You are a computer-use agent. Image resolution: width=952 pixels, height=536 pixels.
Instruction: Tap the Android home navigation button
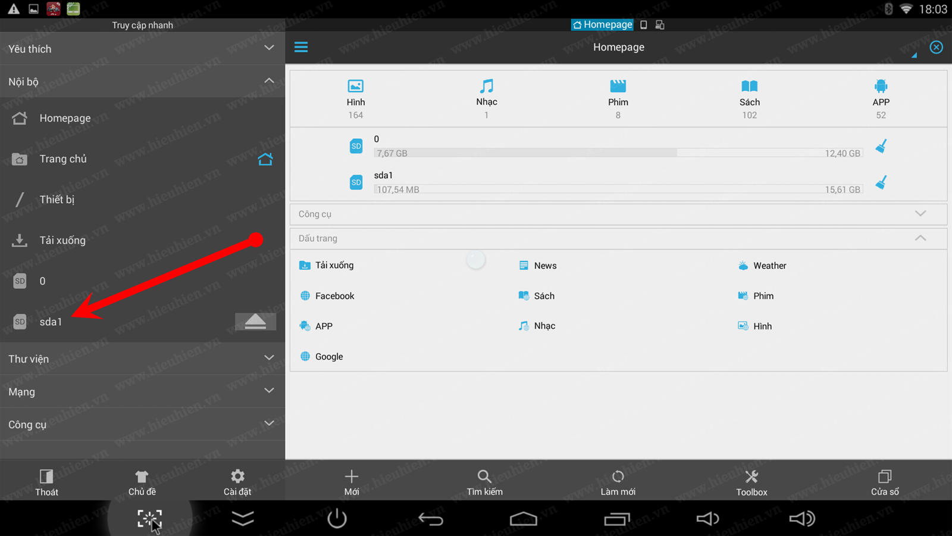[523, 518]
